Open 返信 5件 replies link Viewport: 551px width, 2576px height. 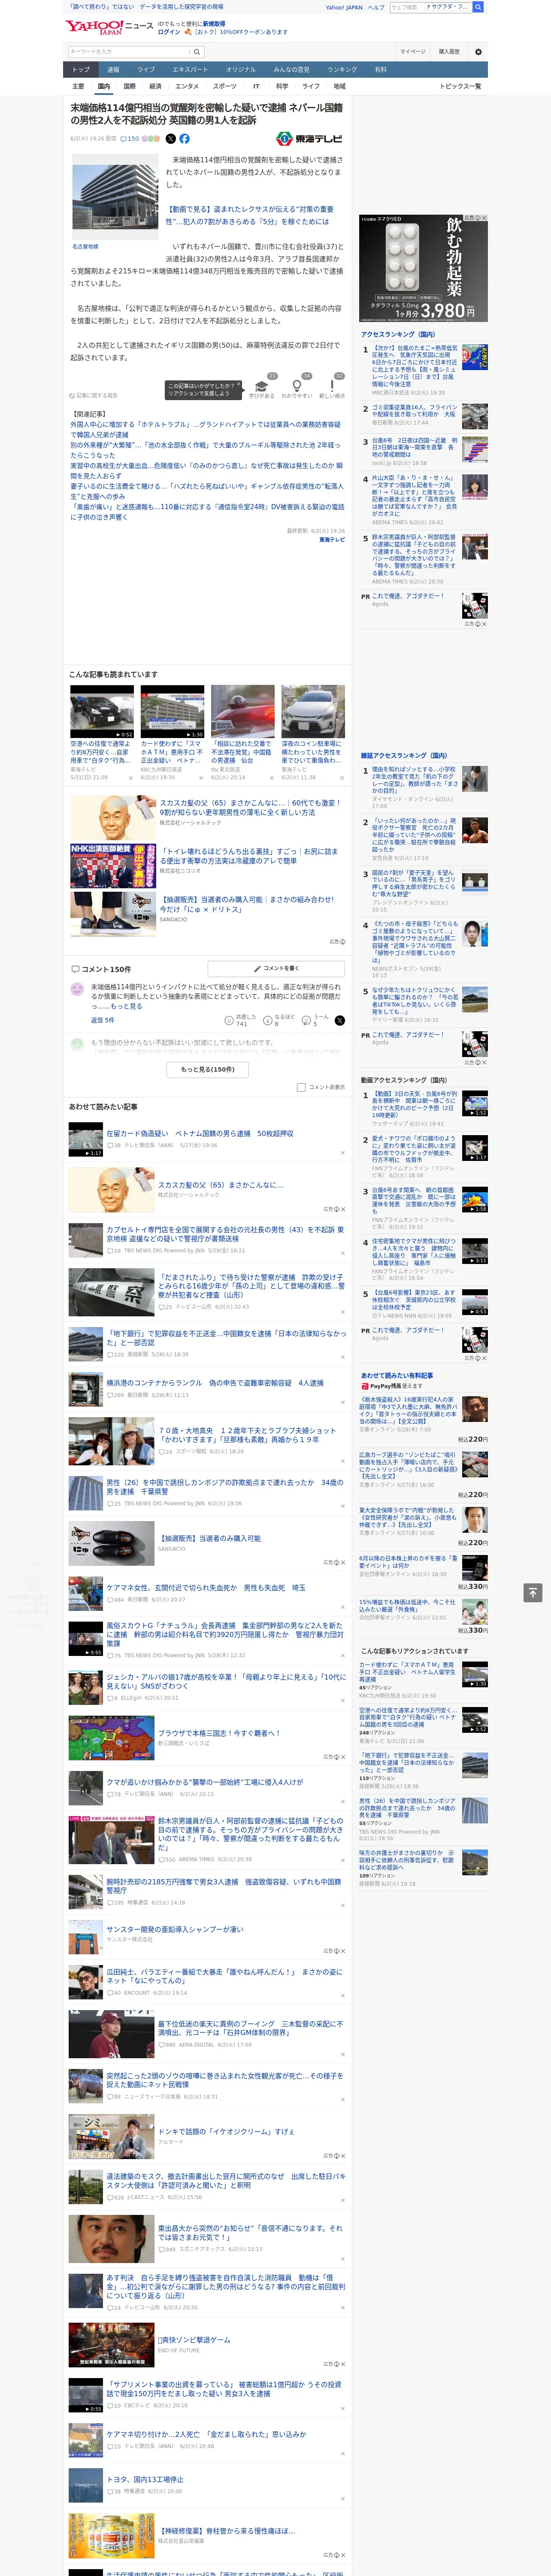pos(103,1020)
